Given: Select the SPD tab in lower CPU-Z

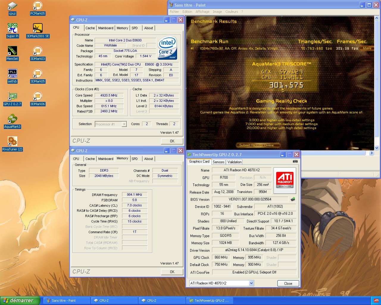Looking at the screenshot, I should pos(135,159).
